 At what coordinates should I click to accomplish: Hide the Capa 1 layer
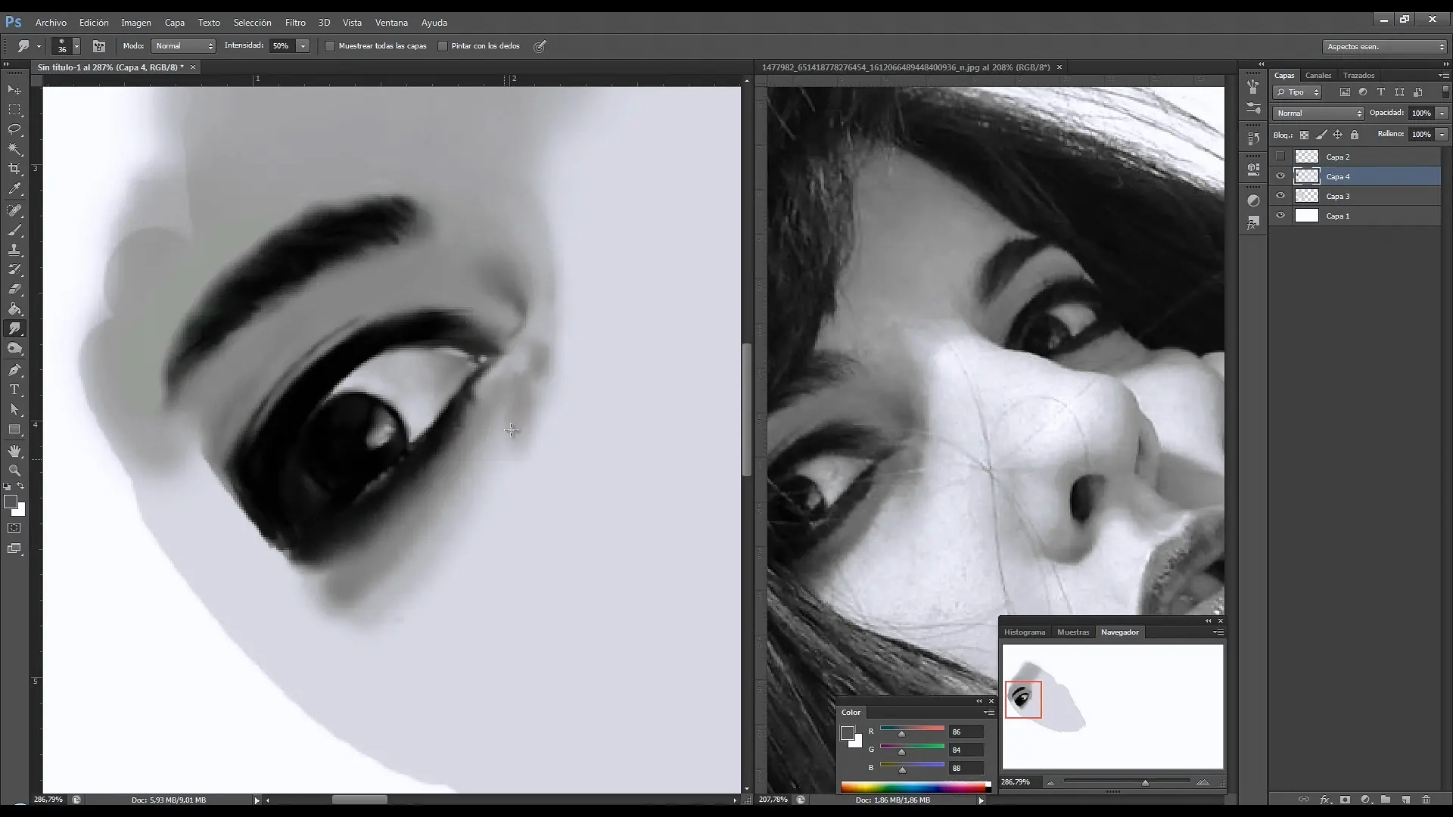coord(1280,216)
